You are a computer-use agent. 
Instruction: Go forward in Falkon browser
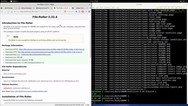point(5,11)
